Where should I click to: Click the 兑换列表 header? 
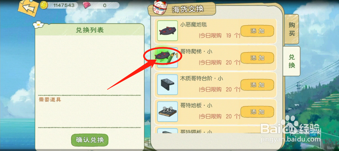(x=90, y=30)
